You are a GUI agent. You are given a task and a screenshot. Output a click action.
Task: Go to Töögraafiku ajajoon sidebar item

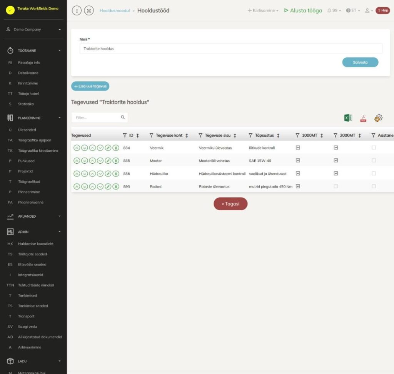[x=34, y=140]
